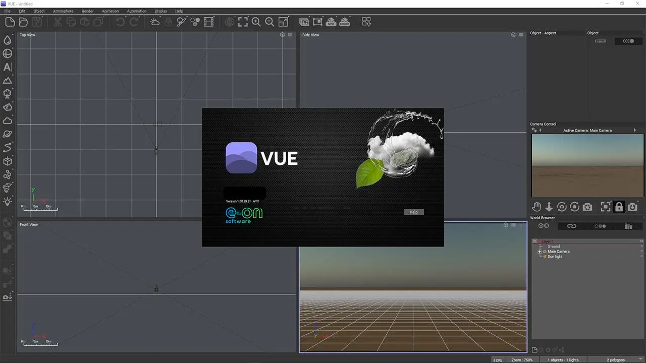Start render with the Render icon
Screen dimensions: 646x363
click(345, 22)
